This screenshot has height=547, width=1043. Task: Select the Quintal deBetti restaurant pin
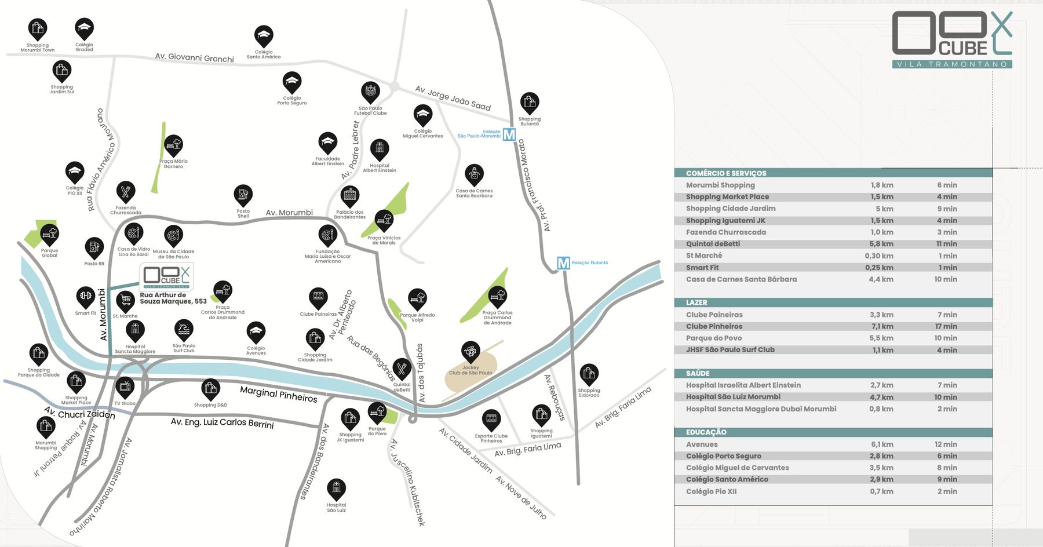(402, 370)
